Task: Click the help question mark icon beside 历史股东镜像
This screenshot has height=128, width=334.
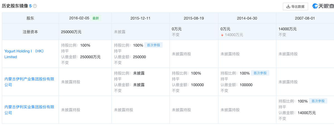Action: pos(35,6)
